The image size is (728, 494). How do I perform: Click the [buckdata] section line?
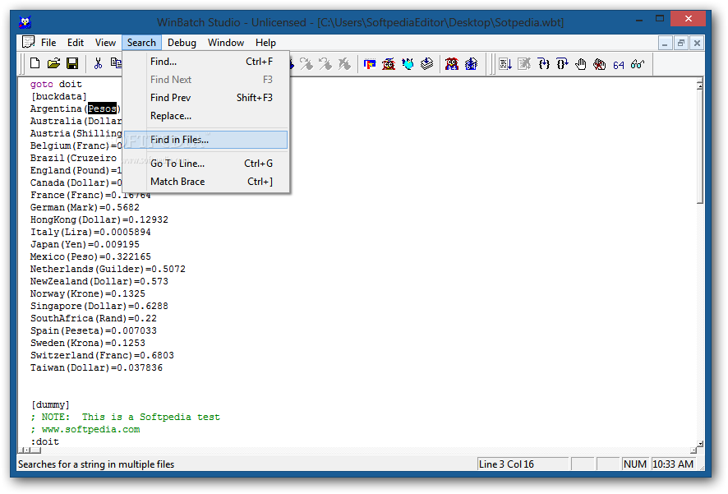coord(59,96)
